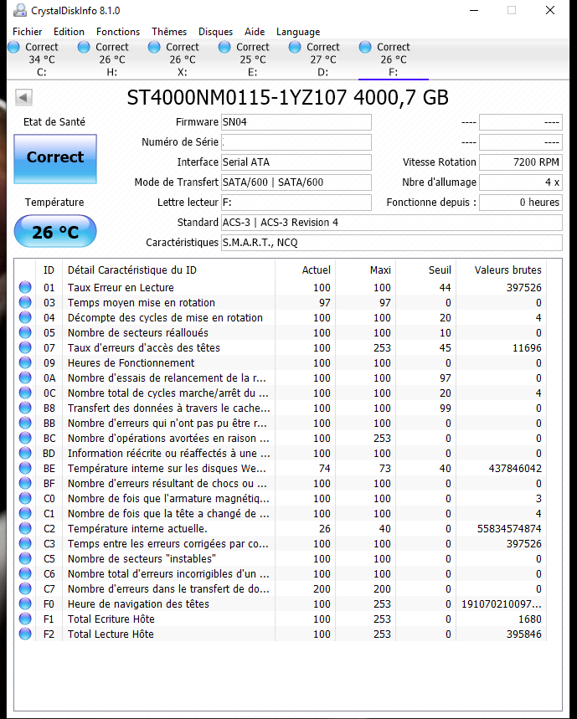This screenshot has height=719, width=577.
Task: Click raw value 55834574874
Action: pyautogui.click(x=509, y=528)
